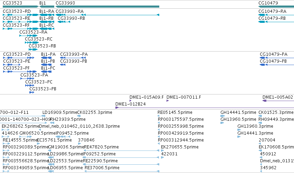Select EST RP003429919.5prime
Screen dimensions: 294x173
[x=159, y=137]
